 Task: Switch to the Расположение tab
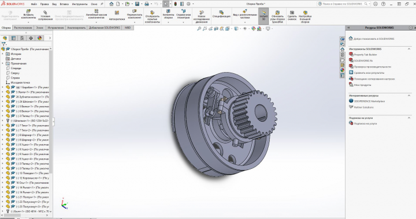tap(23, 28)
